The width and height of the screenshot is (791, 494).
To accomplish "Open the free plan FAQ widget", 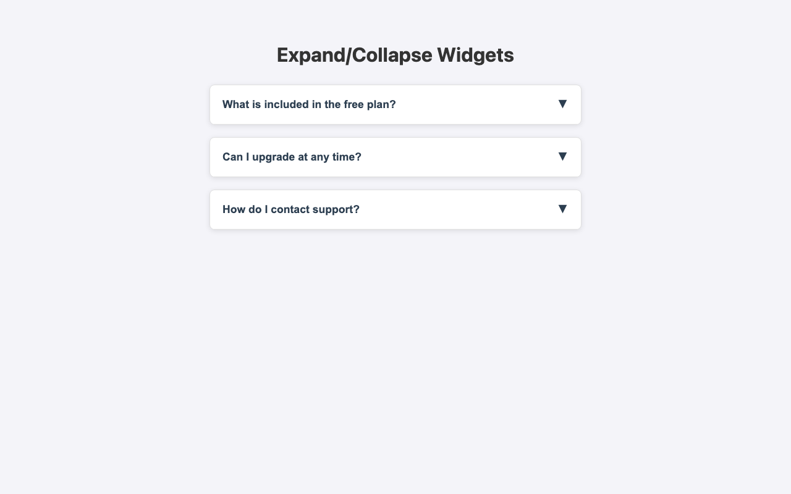I will [x=395, y=104].
